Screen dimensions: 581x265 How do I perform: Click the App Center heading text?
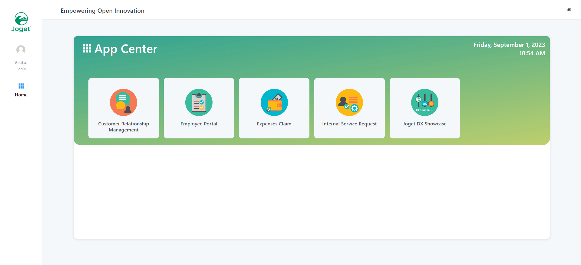[x=126, y=49]
